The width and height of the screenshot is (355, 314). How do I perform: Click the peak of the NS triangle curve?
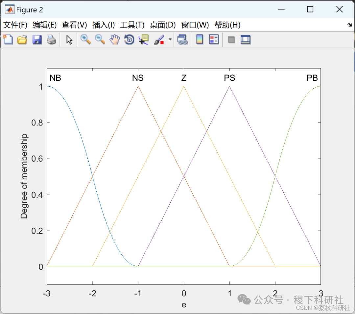click(x=138, y=86)
